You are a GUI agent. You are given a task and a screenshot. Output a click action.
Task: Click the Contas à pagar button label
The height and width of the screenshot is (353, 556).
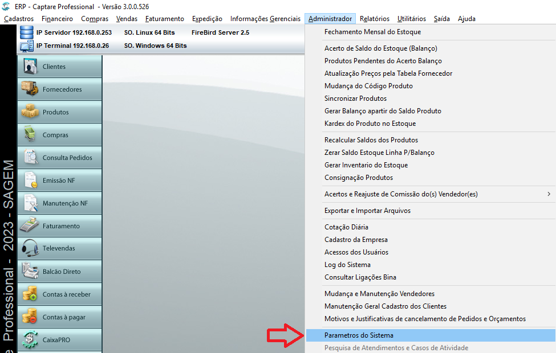[x=64, y=317]
